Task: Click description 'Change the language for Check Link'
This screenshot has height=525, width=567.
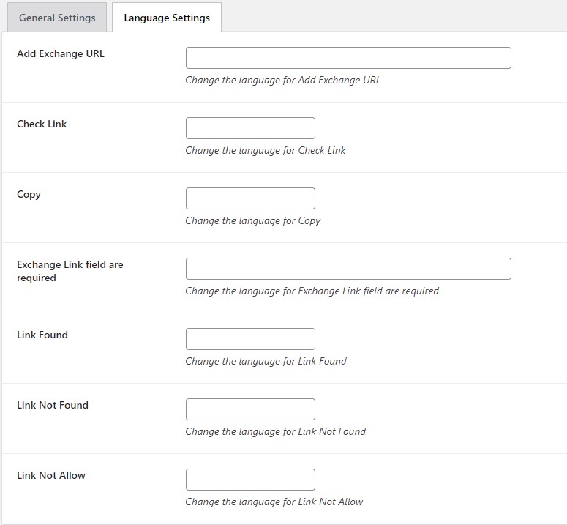Action: click(266, 150)
